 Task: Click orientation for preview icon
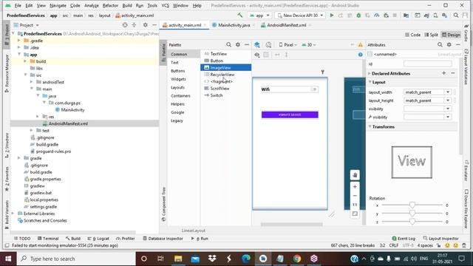click(268, 44)
